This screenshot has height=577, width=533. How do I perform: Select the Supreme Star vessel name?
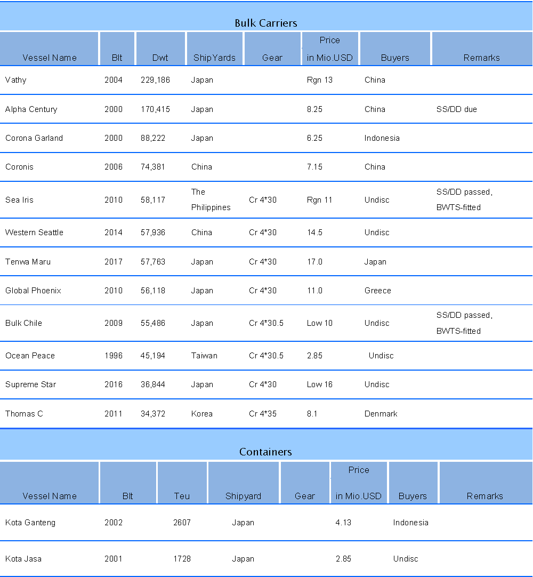click(x=30, y=384)
